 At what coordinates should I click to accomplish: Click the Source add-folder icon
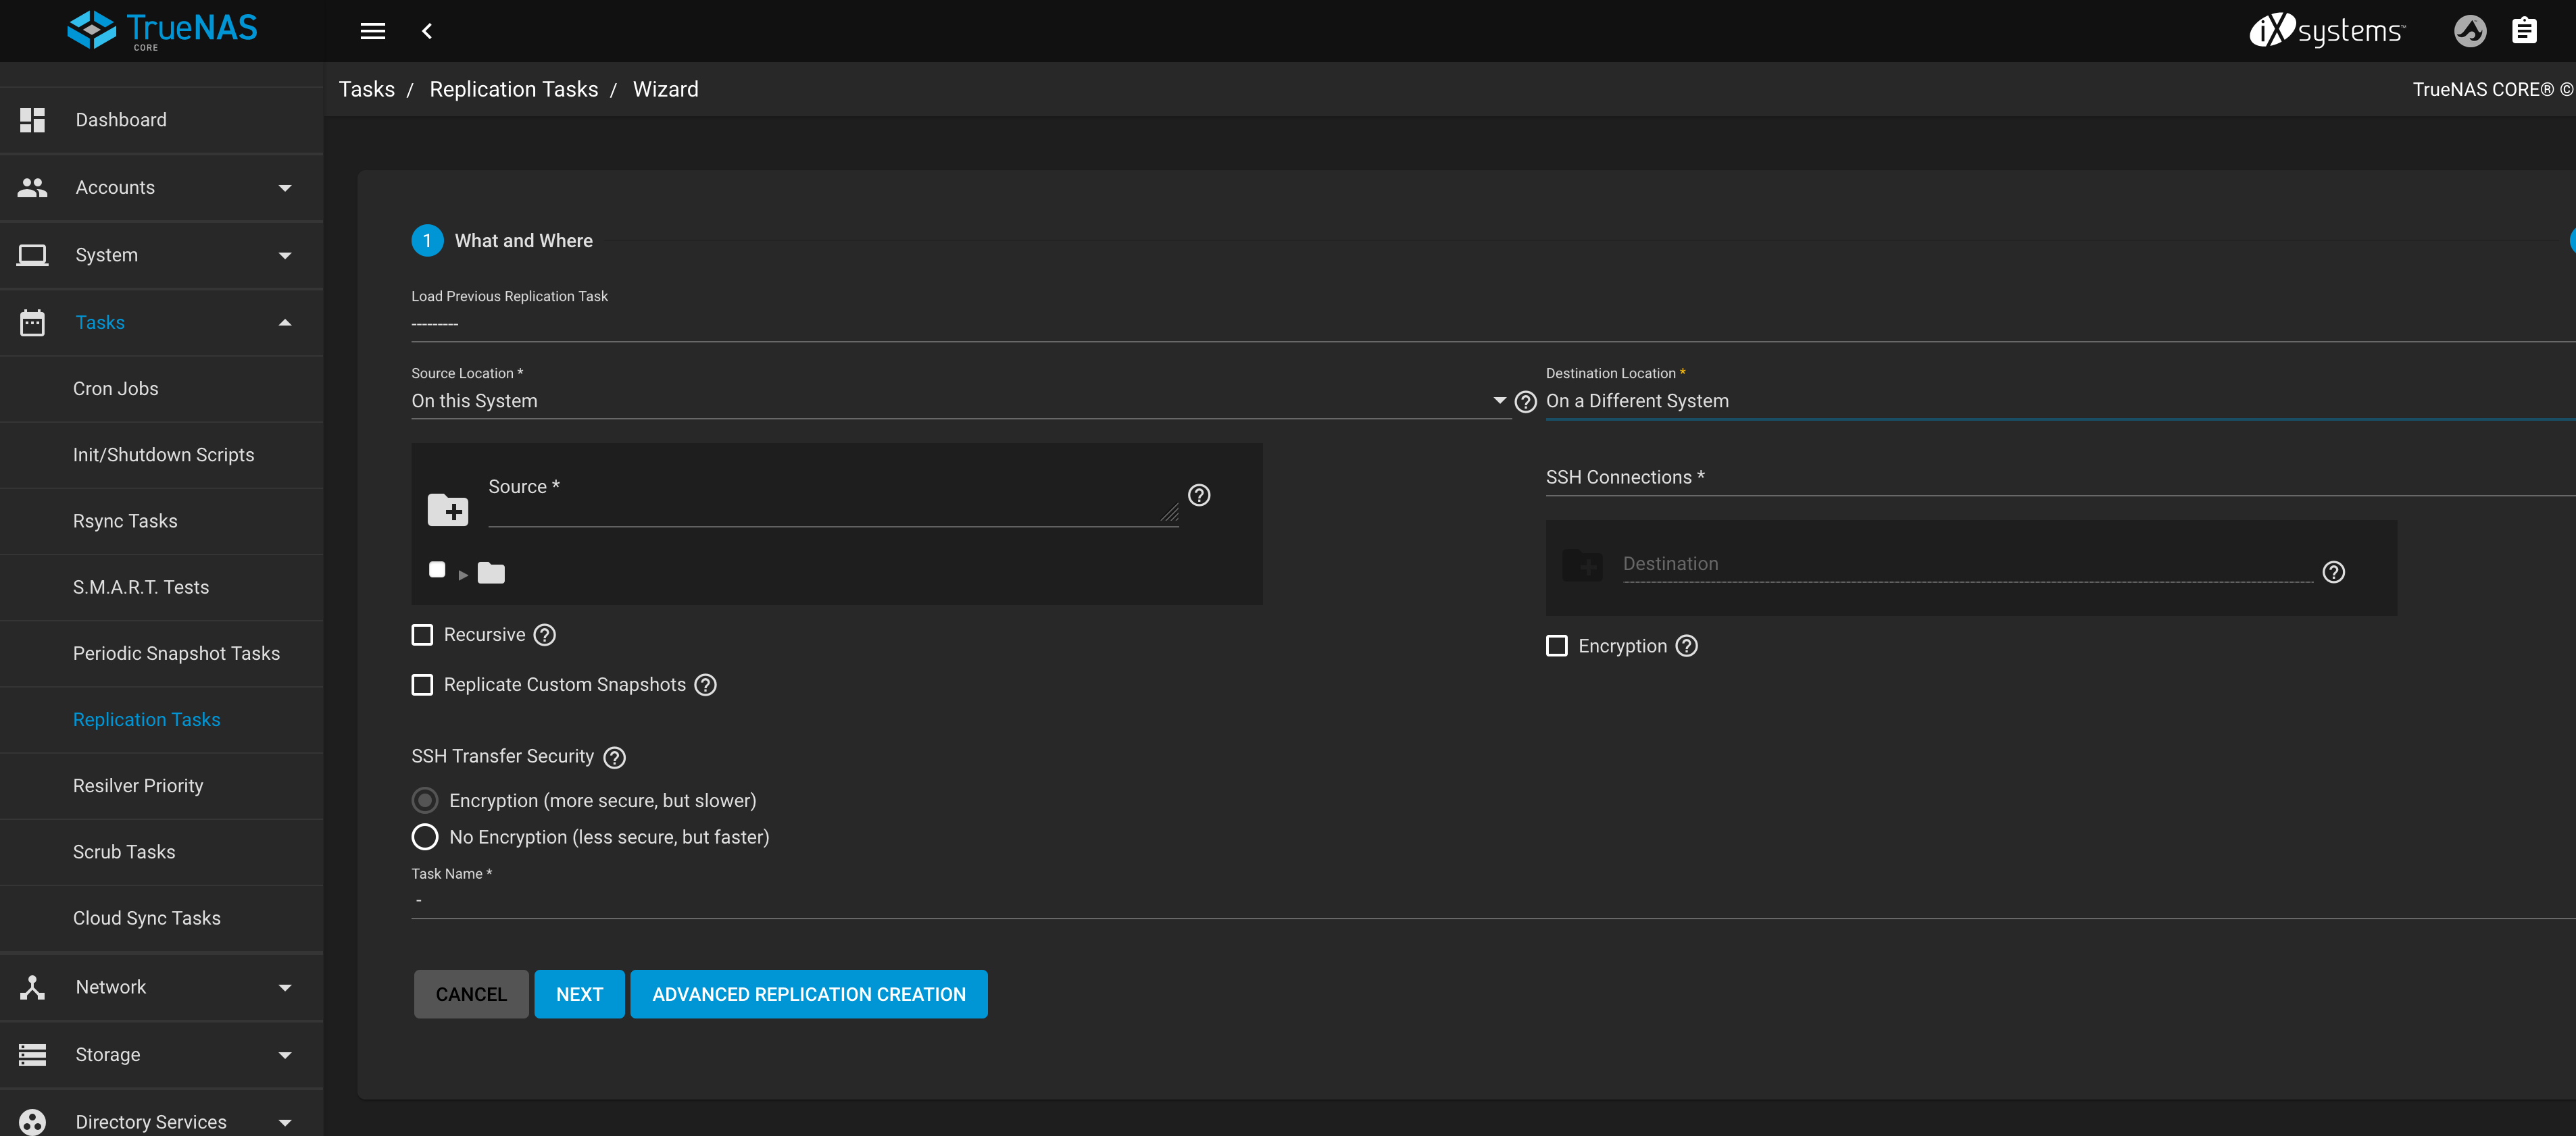pyautogui.click(x=447, y=509)
